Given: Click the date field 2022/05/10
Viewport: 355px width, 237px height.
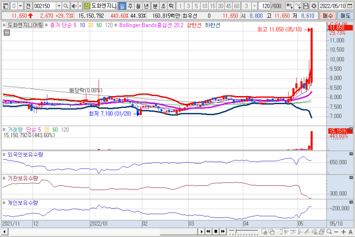Looking at the screenshot, I should click(x=333, y=6).
